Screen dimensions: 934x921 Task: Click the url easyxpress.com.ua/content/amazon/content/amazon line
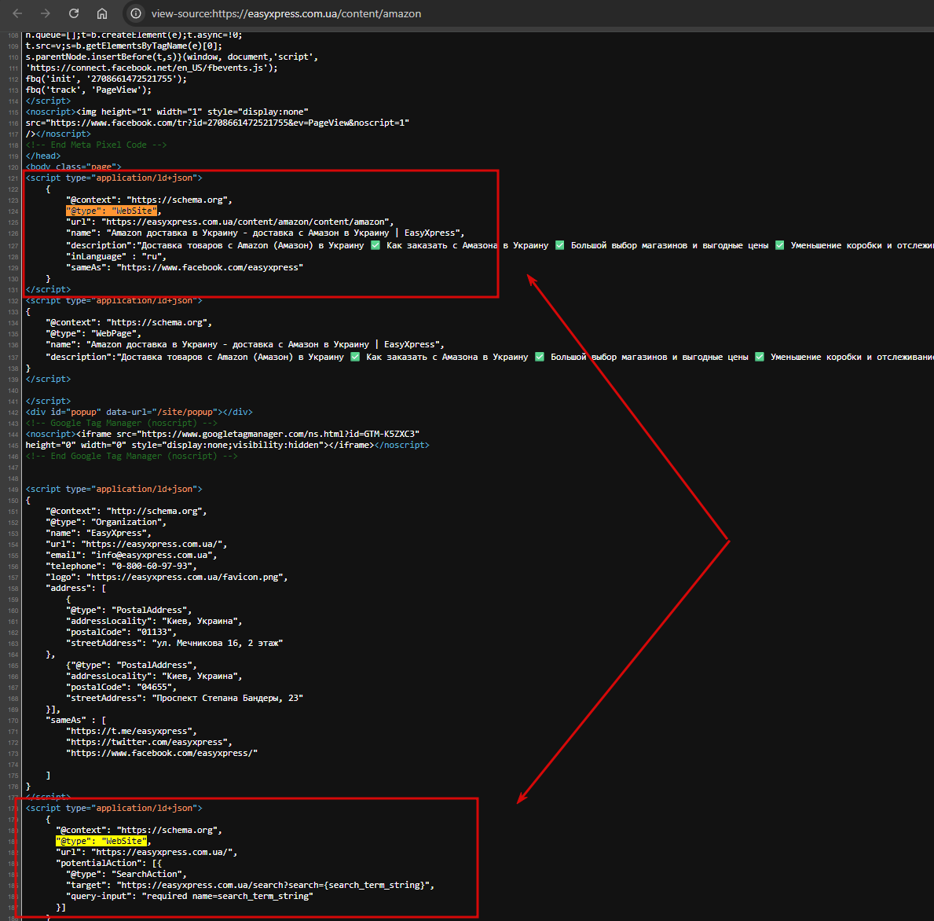[x=230, y=222]
